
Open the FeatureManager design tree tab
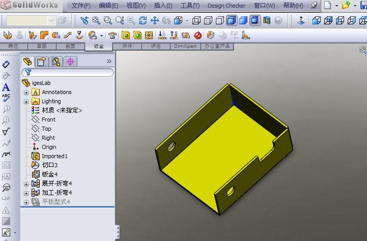coord(27,62)
